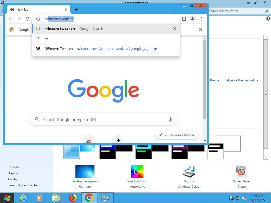
Task: Go forward in Chrome history
Action: click(19, 19)
